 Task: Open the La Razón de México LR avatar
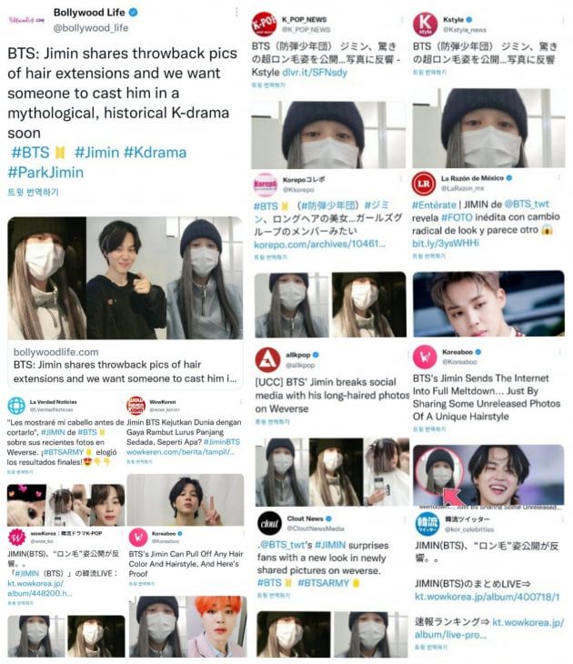pyautogui.click(x=424, y=184)
